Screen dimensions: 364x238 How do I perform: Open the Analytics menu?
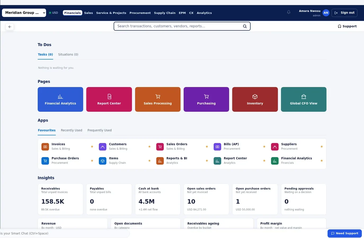click(204, 13)
